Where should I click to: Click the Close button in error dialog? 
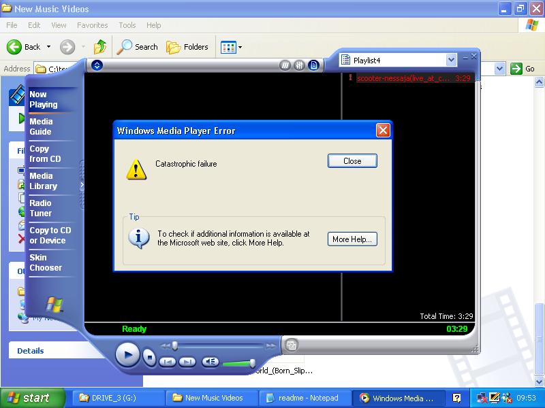coord(352,161)
